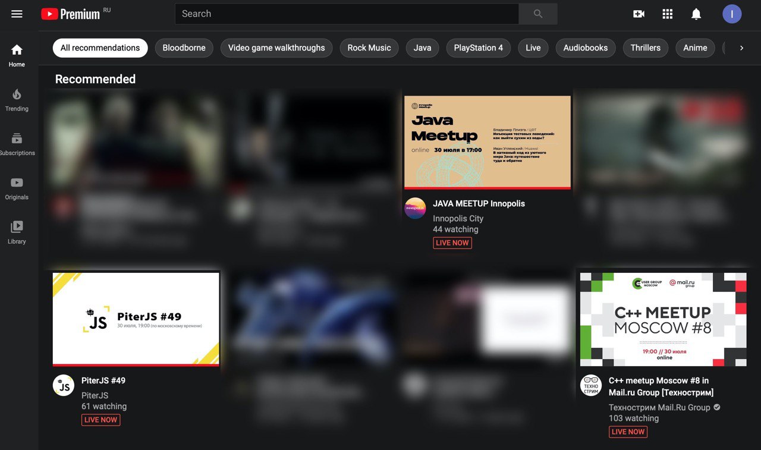
Task: Click the '61 watching' text
Action: [x=104, y=407]
